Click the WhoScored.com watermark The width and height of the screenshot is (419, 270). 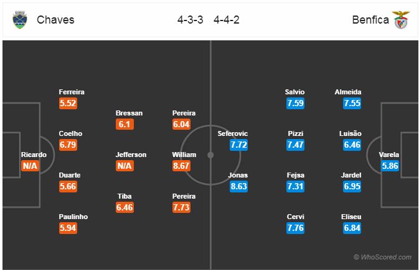(382, 257)
